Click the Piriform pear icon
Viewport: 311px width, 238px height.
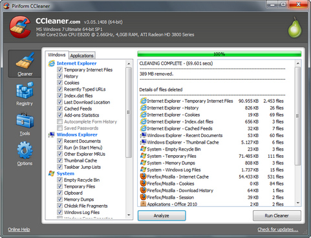click(x=295, y=28)
